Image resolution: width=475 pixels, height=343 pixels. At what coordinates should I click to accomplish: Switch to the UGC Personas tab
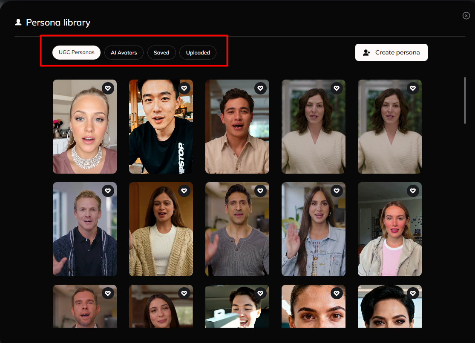tap(76, 52)
